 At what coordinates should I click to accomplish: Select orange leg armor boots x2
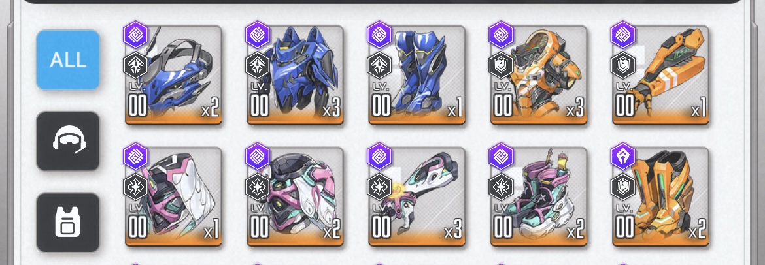tap(660, 197)
